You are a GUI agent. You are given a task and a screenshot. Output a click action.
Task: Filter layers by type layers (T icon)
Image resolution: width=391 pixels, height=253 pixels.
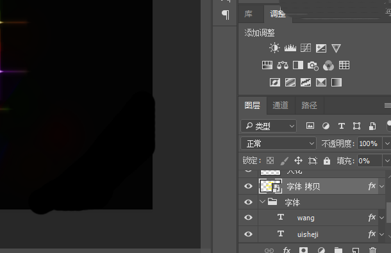tap(342, 126)
